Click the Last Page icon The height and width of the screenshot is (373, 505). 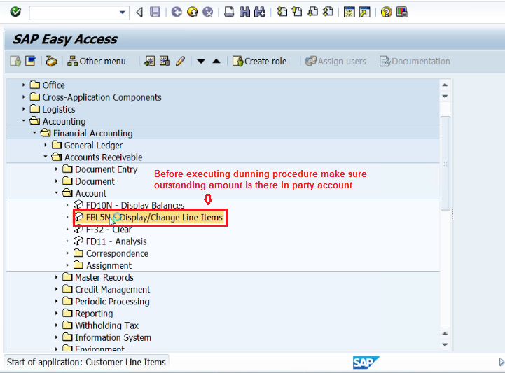point(328,12)
